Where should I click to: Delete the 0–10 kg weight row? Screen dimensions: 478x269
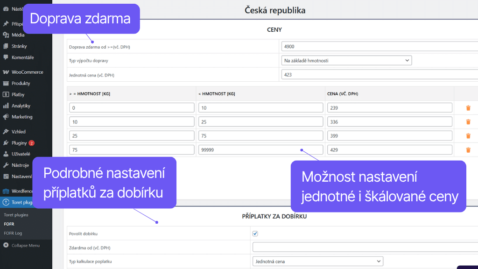click(468, 107)
